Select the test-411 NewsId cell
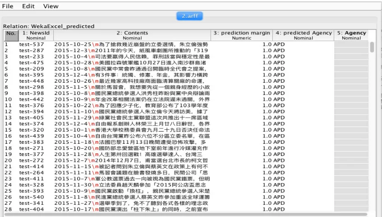 [36, 179]
